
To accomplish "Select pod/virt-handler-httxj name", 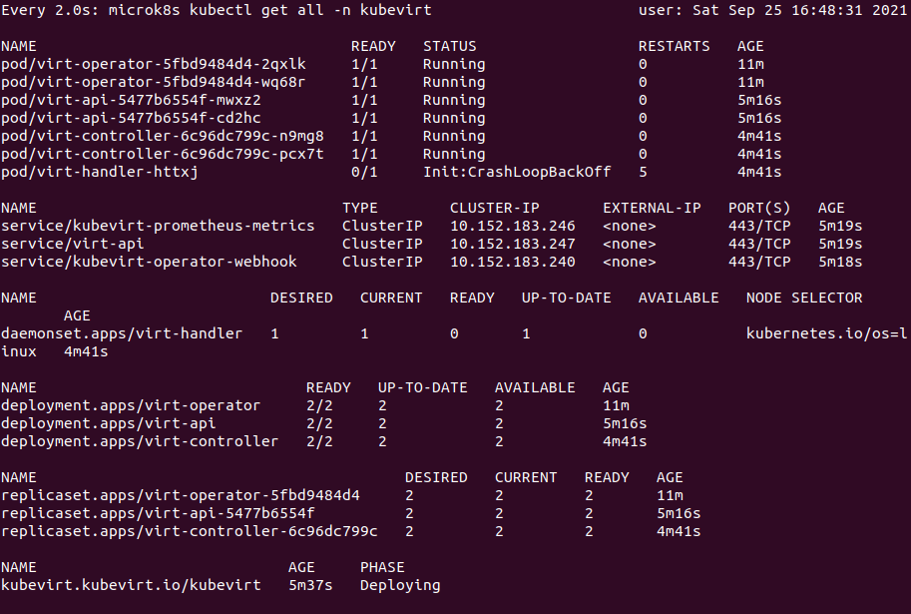I will (x=100, y=173).
